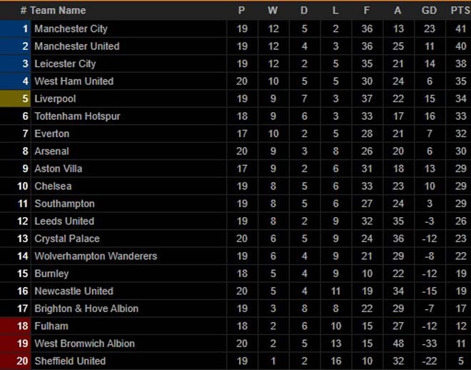The height and width of the screenshot is (370, 471).
Task: Sort by PTS column header
Action: click(460, 11)
